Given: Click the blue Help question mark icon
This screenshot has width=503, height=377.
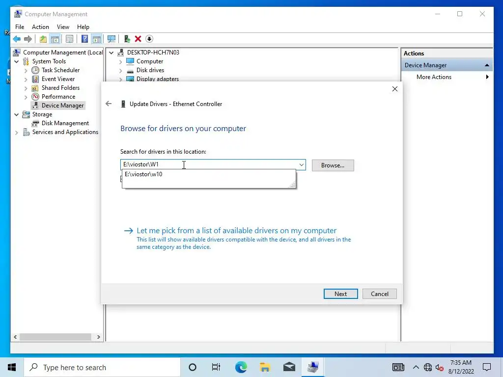Looking at the screenshot, I should (x=84, y=39).
